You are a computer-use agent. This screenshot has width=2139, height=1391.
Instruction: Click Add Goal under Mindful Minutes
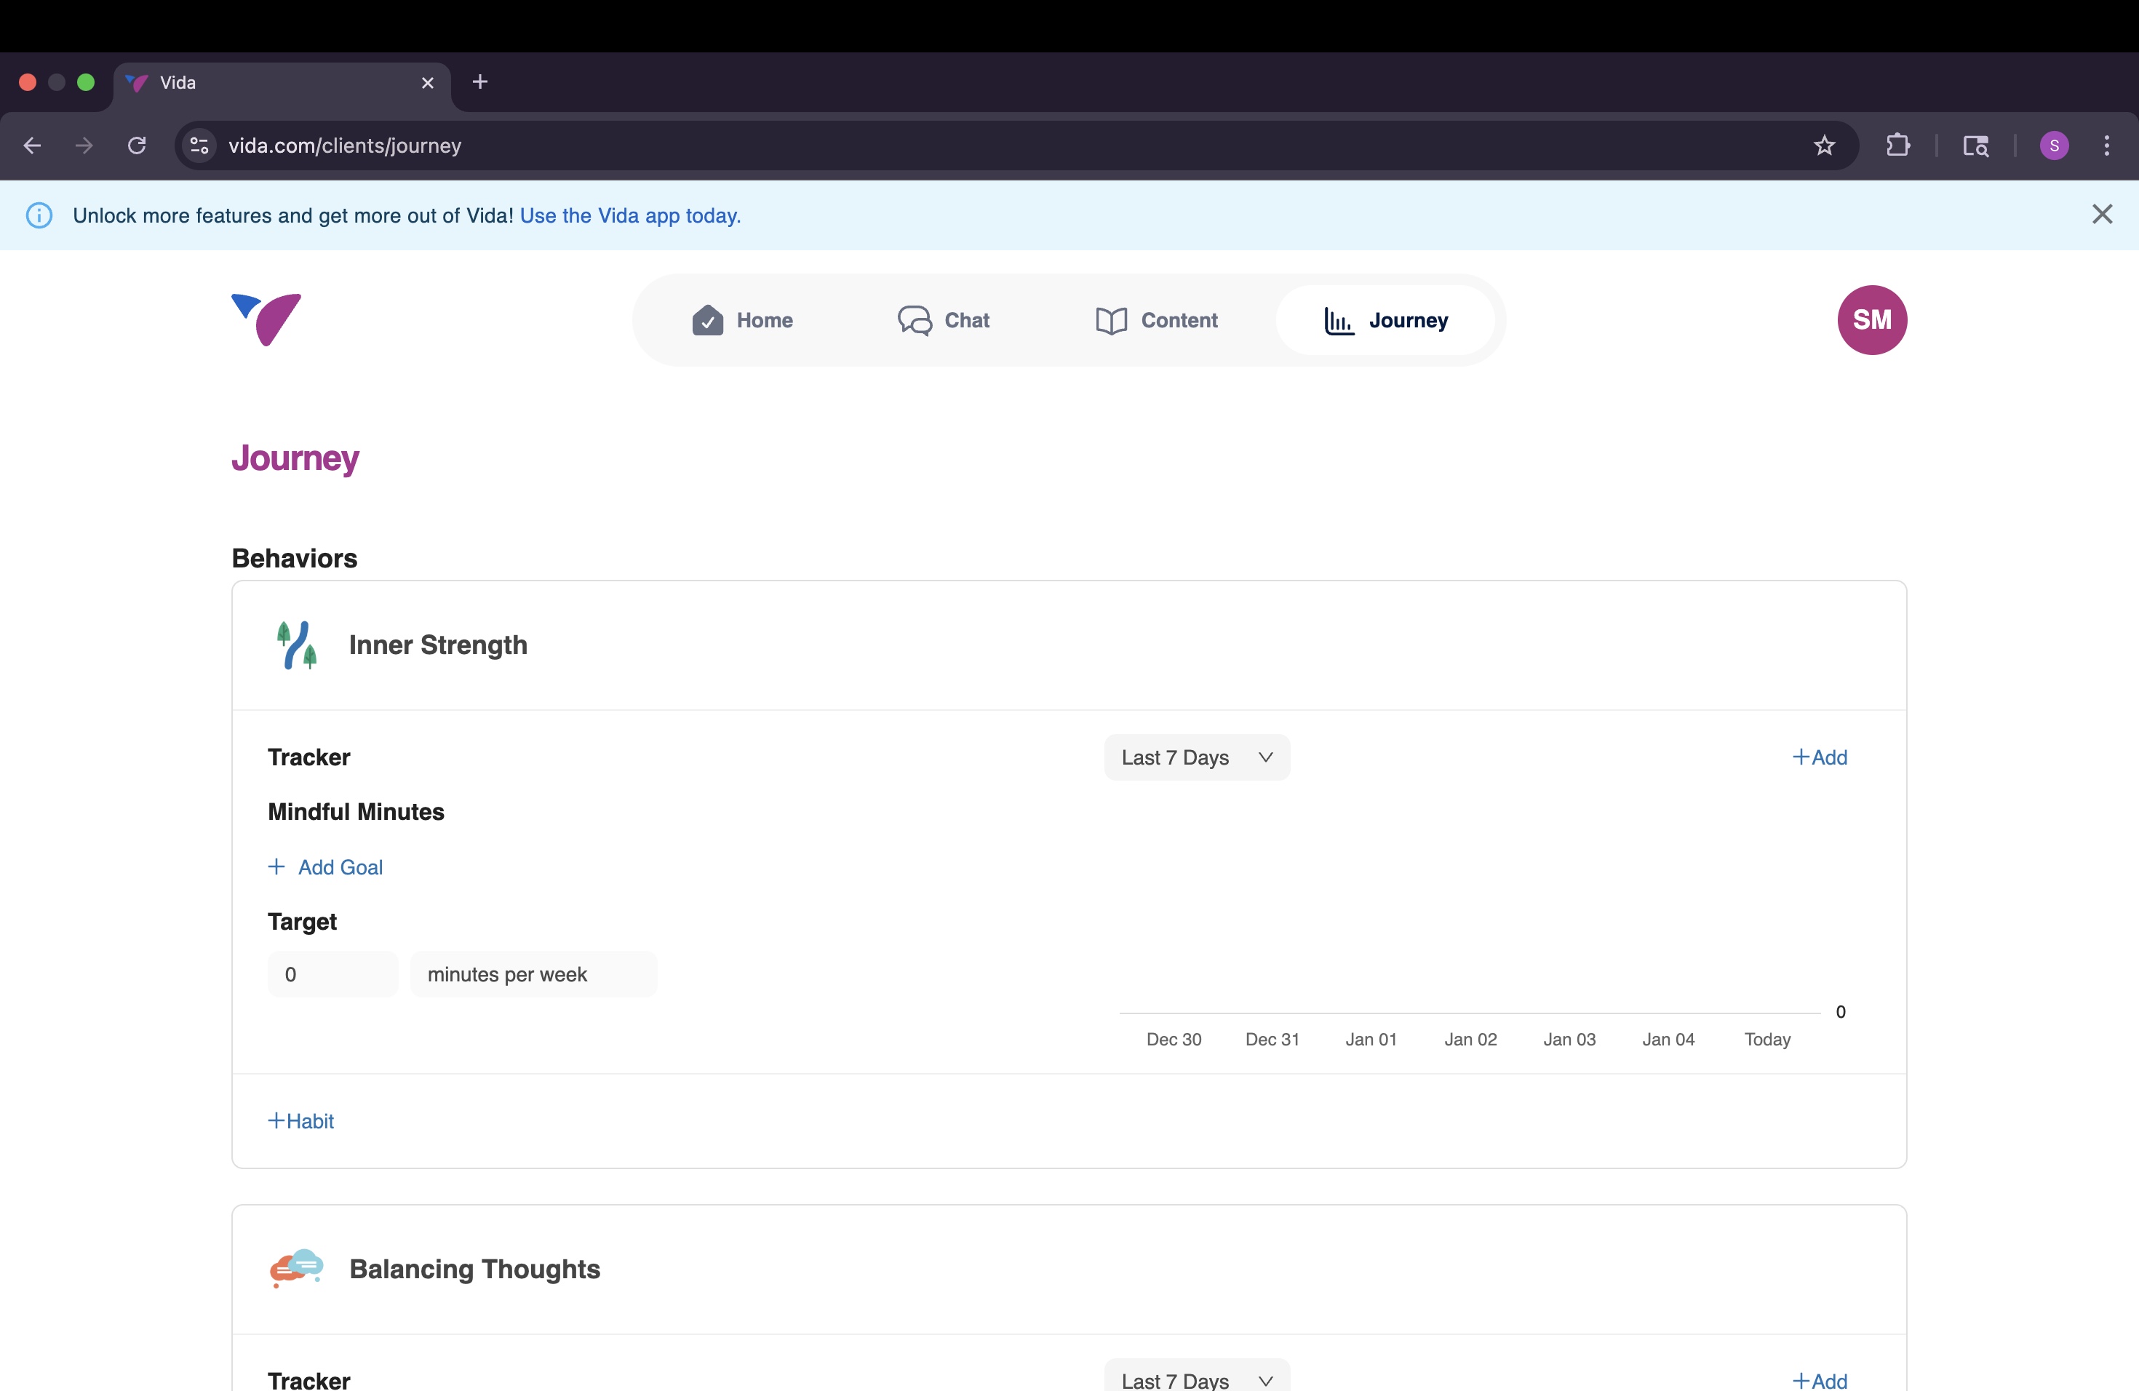(x=325, y=867)
